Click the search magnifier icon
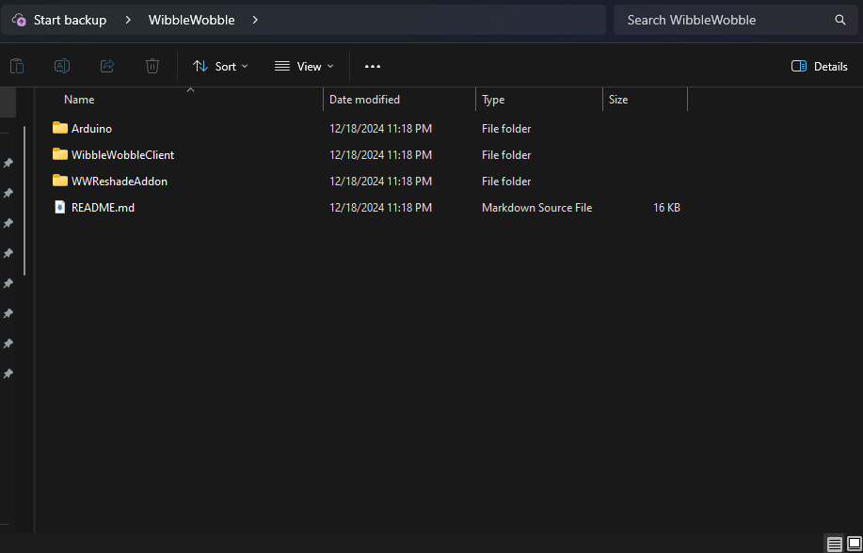Image resolution: width=863 pixels, height=553 pixels. [x=840, y=20]
